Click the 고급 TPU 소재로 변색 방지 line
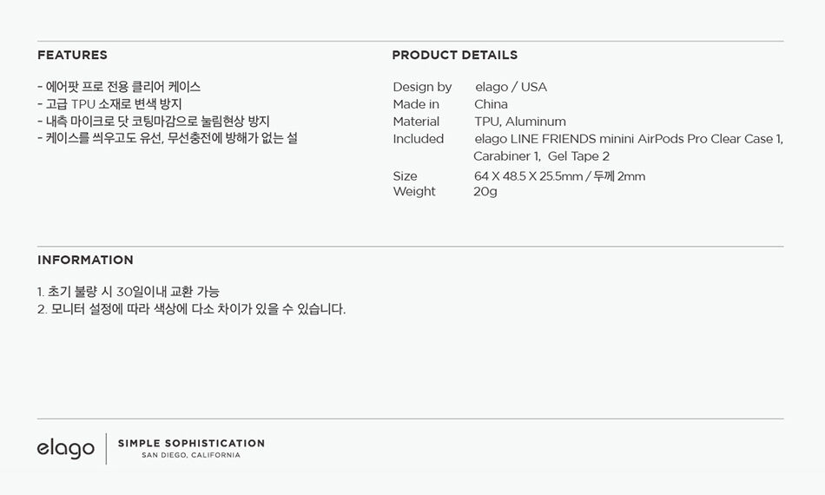 click(x=109, y=104)
